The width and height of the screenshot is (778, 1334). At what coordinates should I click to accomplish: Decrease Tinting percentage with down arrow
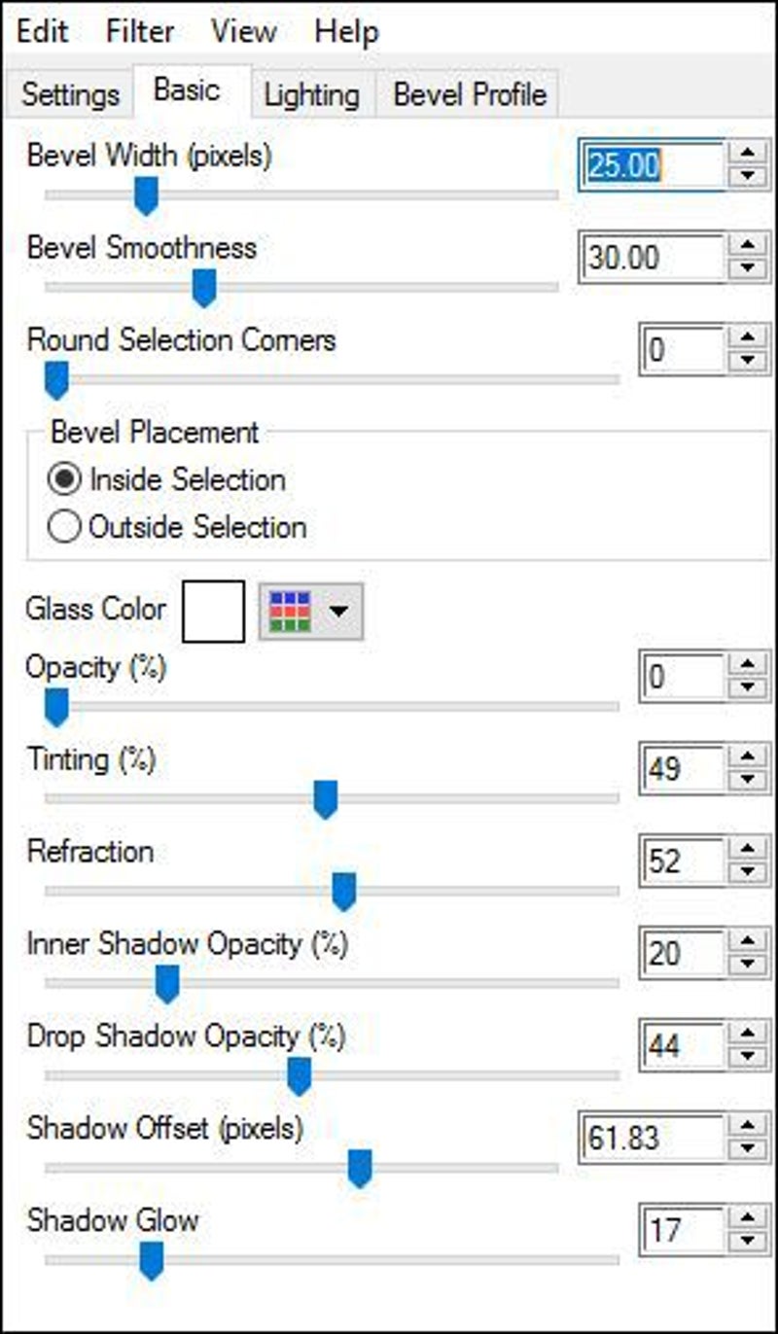pyautogui.click(x=746, y=781)
